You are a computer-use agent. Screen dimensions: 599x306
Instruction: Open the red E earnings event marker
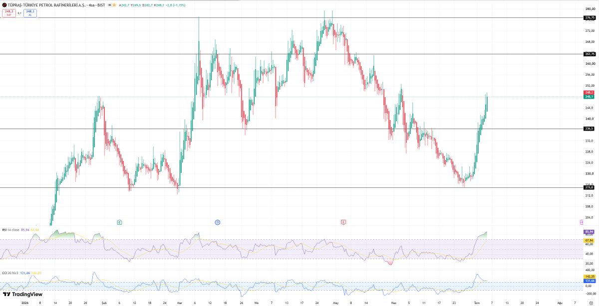pos(343,222)
